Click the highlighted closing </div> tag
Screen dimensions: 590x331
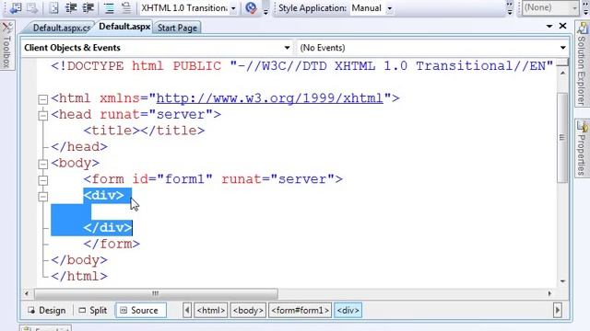pos(108,228)
